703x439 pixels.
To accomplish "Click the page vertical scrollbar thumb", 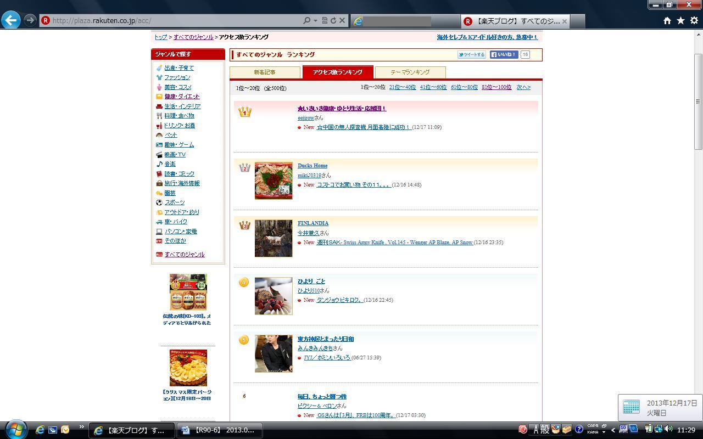I will [698, 102].
